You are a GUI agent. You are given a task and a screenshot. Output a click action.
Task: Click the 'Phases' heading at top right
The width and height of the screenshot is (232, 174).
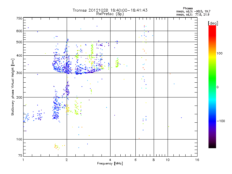[x=188, y=8]
